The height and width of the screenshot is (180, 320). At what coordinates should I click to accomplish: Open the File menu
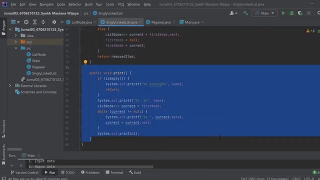[x=13, y=4]
